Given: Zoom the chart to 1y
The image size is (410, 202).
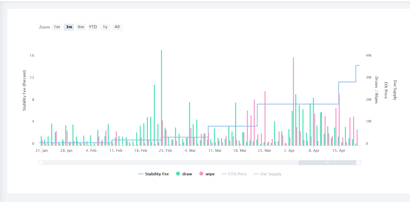Looking at the screenshot, I should pos(105,27).
